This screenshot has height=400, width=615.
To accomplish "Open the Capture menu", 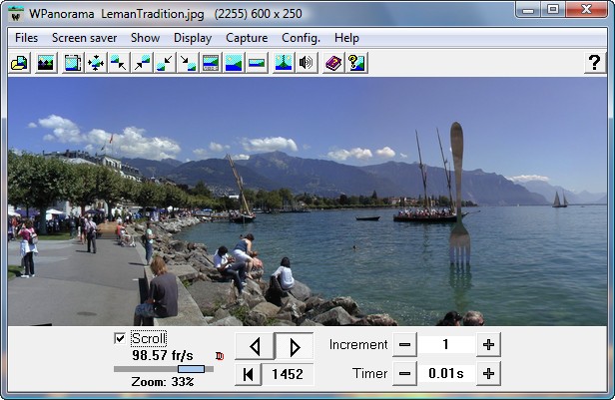I will click(247, 38).
